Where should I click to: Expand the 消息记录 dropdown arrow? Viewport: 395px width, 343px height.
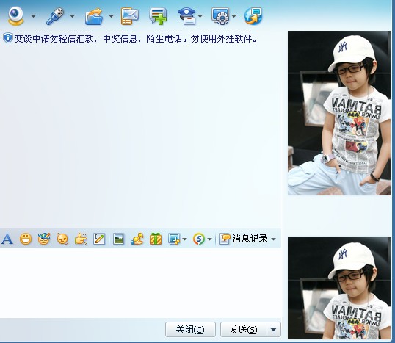tap(274, 239)
